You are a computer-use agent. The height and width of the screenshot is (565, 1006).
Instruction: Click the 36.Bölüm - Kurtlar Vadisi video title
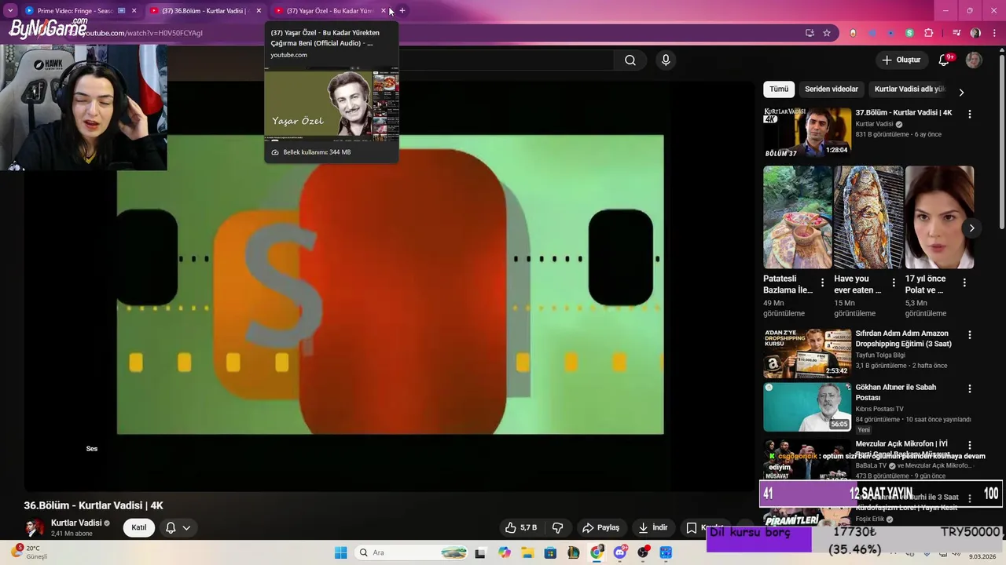click(94, 505)
